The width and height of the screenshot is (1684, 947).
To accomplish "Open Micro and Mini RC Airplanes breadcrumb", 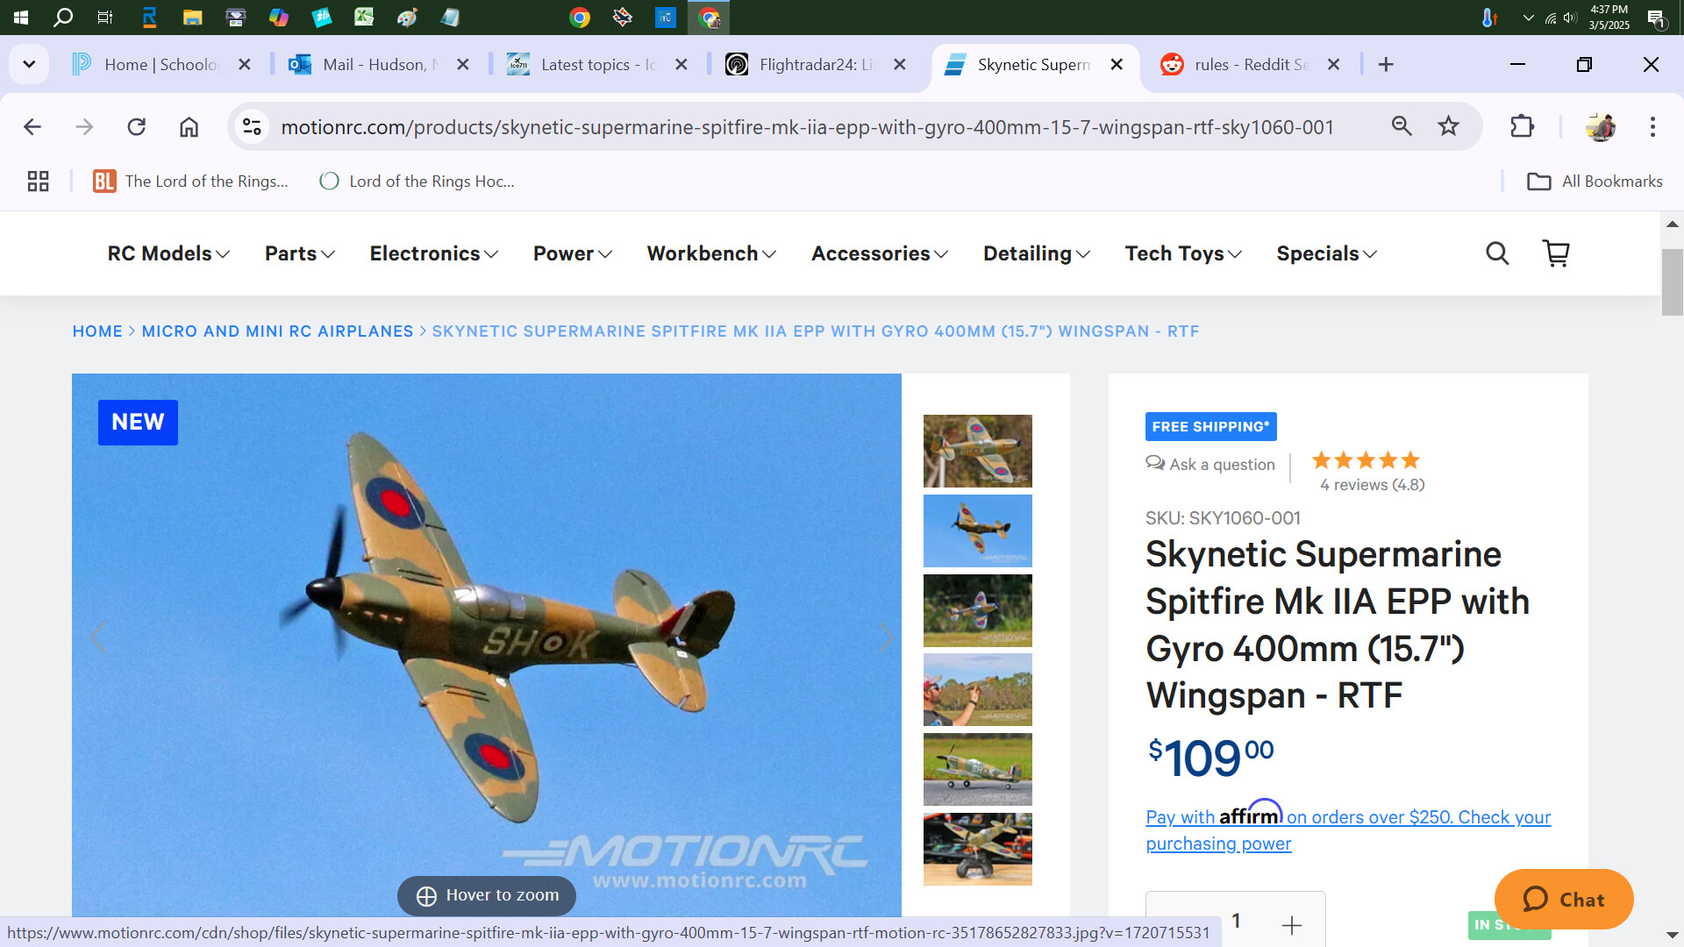I will (277, 331).
